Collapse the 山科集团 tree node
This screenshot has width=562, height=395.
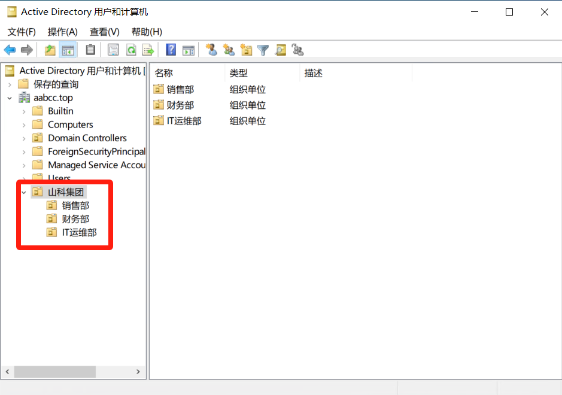click(24, 192)
